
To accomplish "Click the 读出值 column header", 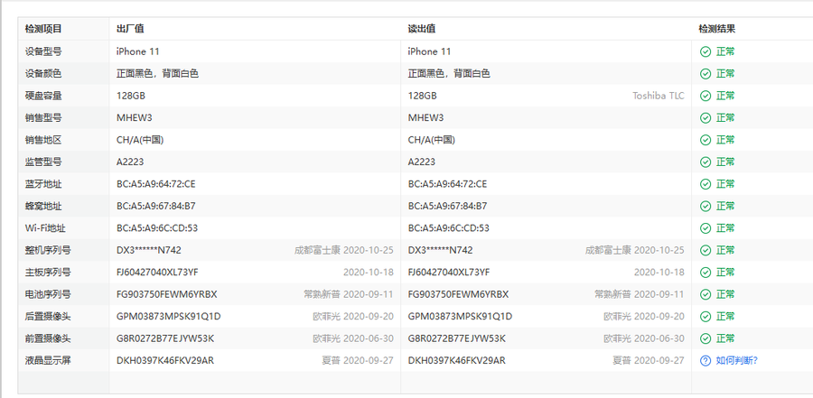I will point(422,29).
